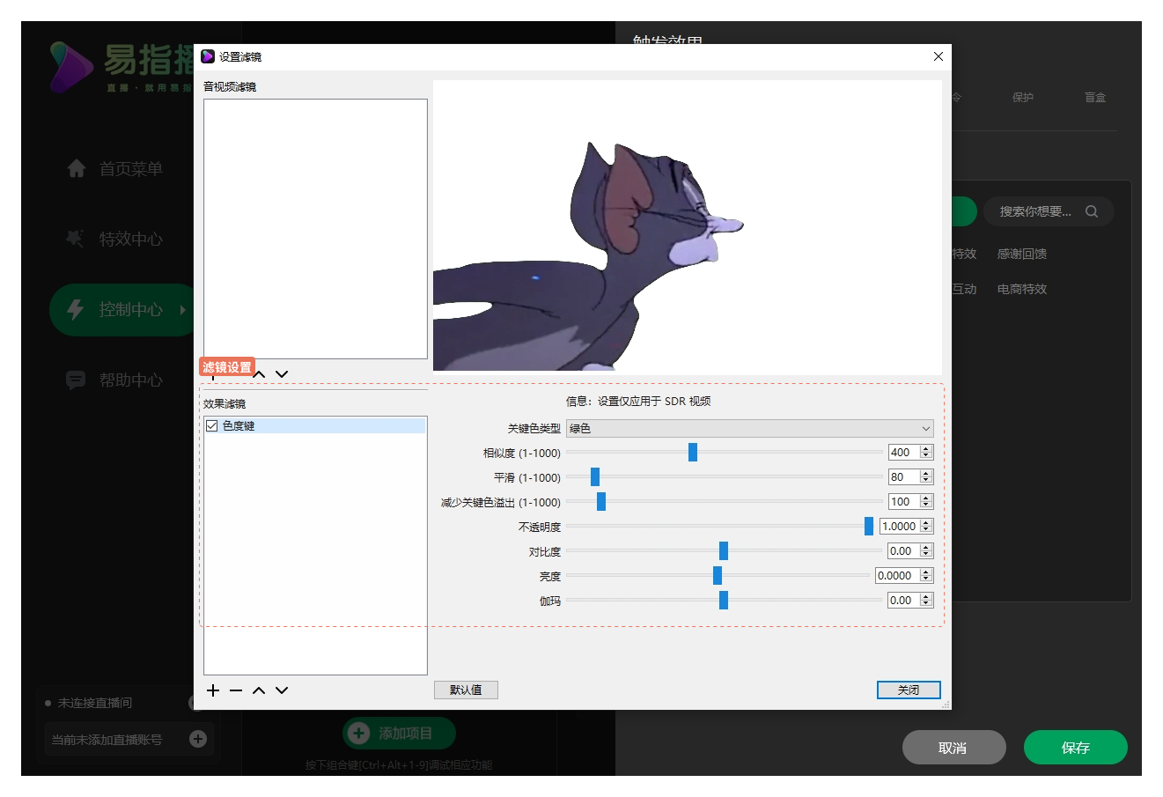The width and height of the screenshot is (1163, 797).
Task: Increase 减少关键色溢出 spinner up arrow
Action: (926, 498)
